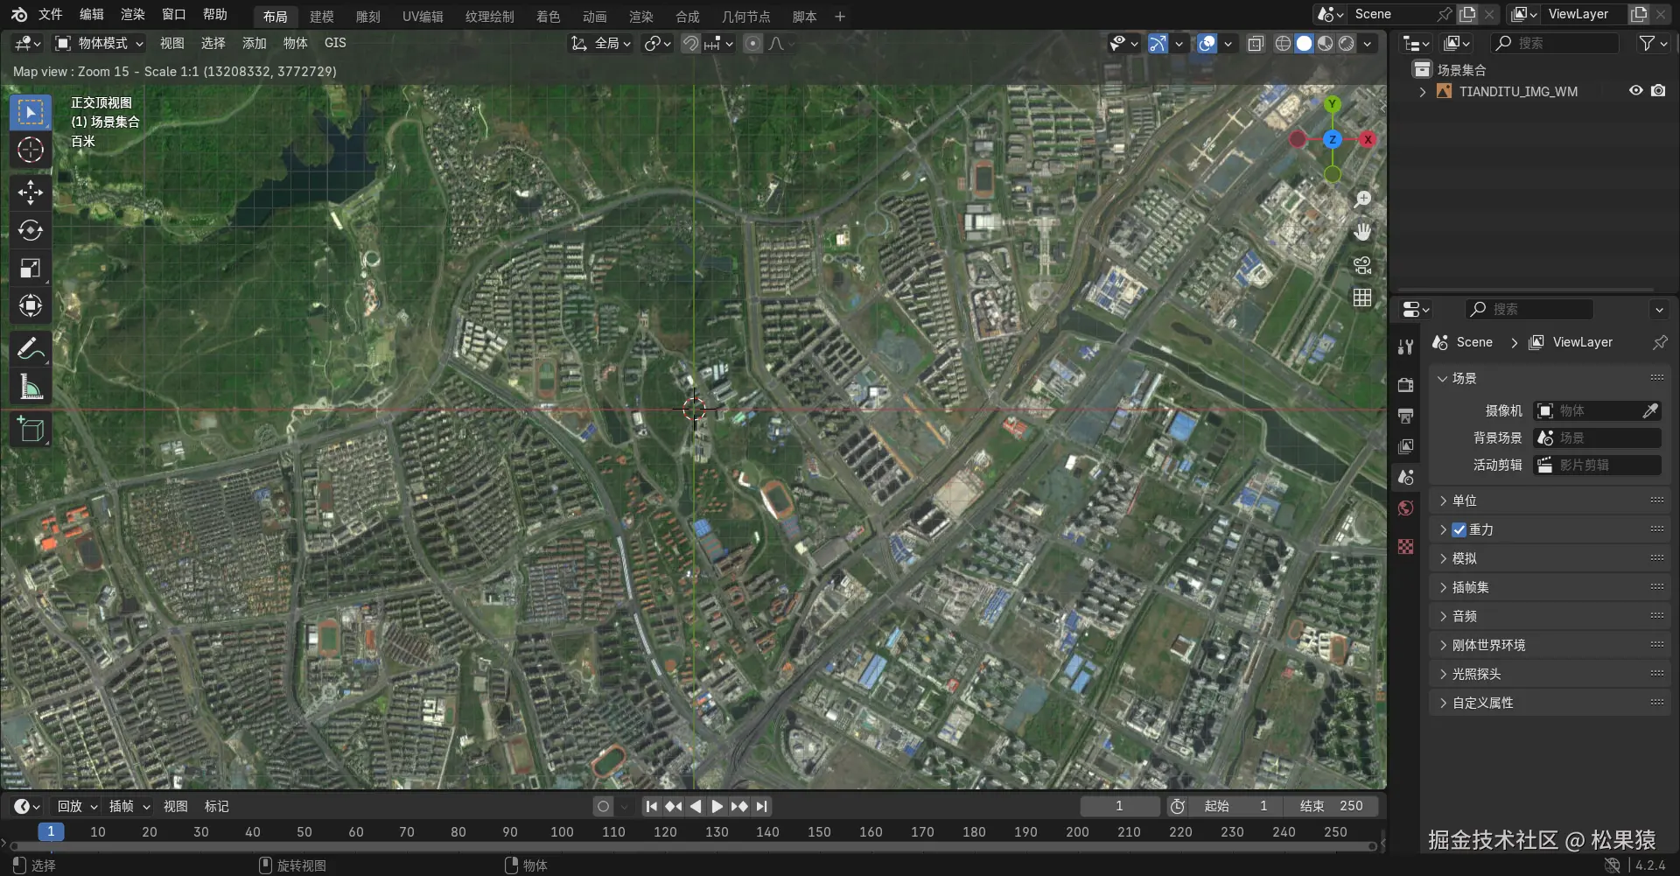
Task: Click the outliner 搜索 search field
Action: [1556, 43]
